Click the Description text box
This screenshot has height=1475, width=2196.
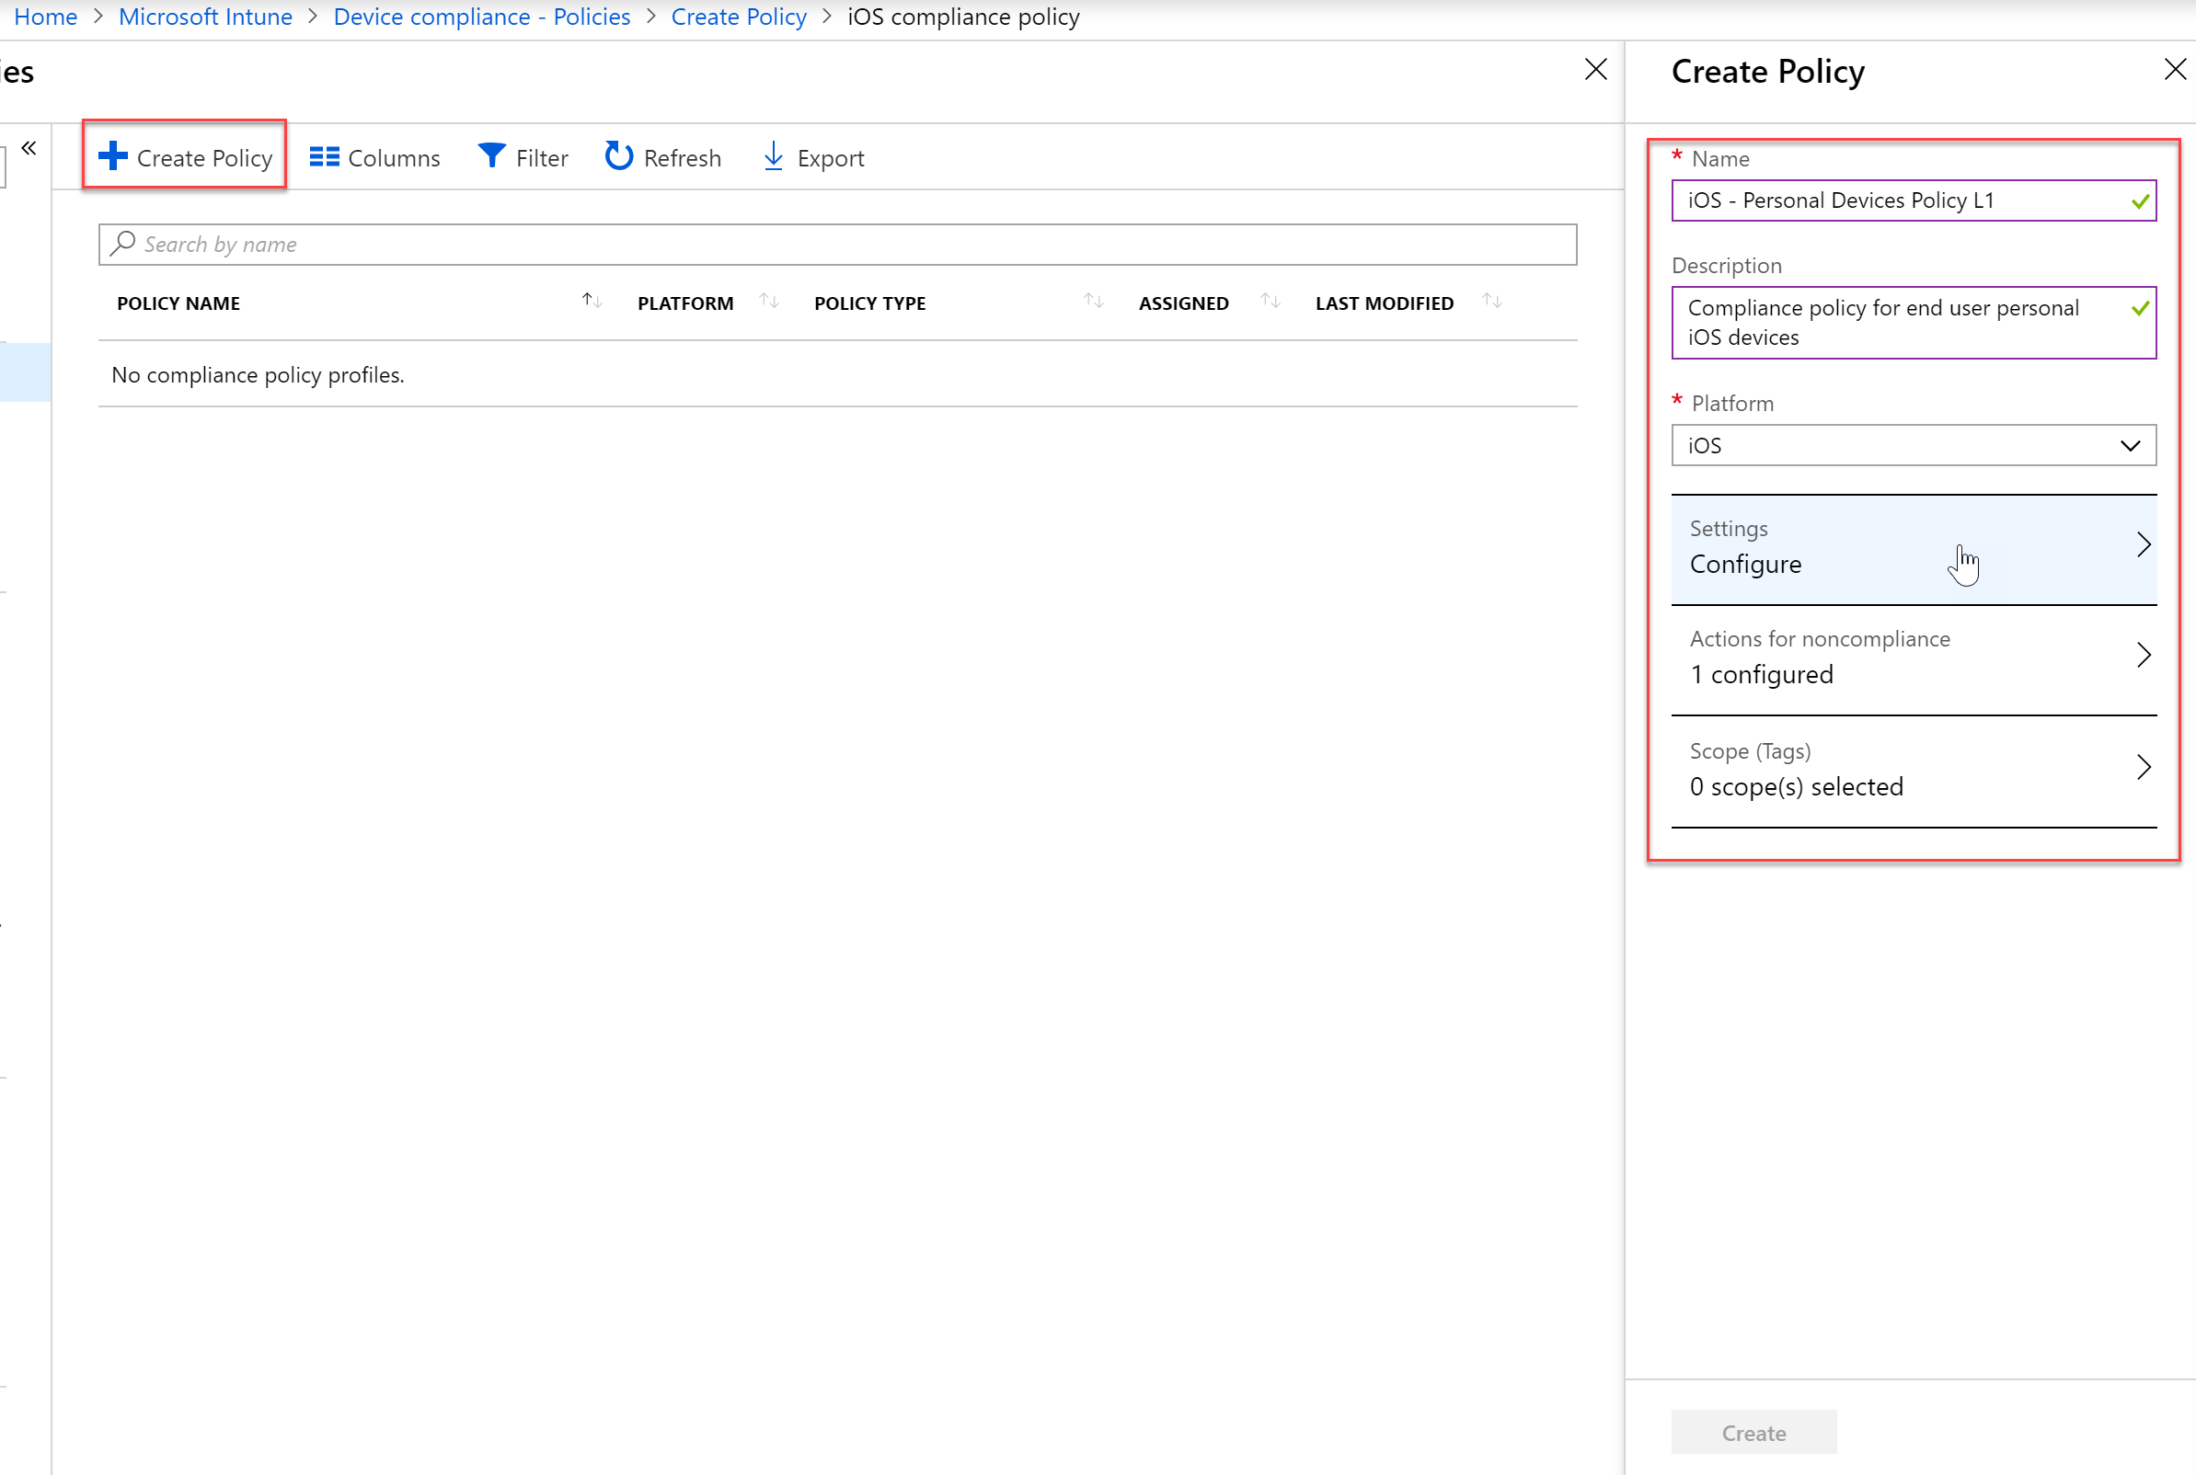[x=1914, y=323]
